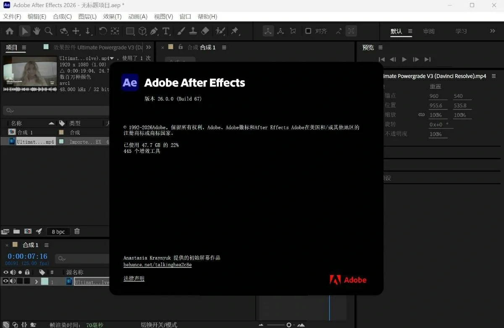Mute audio of layer 1
This screenshot has width=504, height=328.
(x=13, y=281)
